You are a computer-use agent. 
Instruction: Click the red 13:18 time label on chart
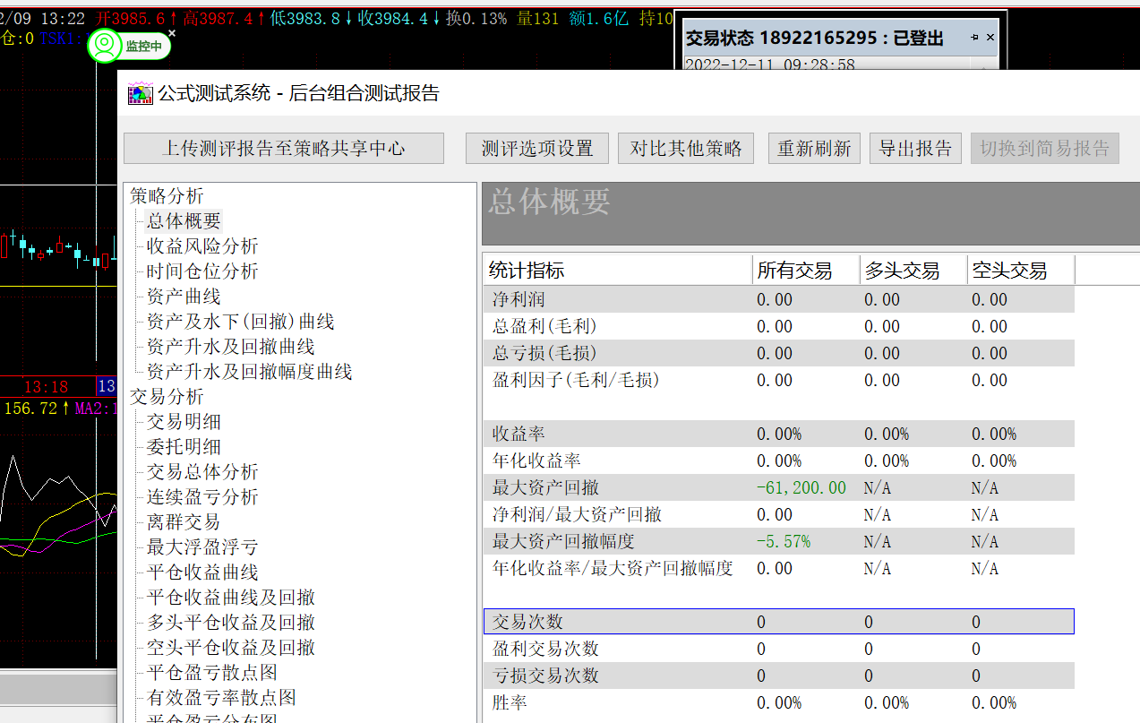coord(46,386)
